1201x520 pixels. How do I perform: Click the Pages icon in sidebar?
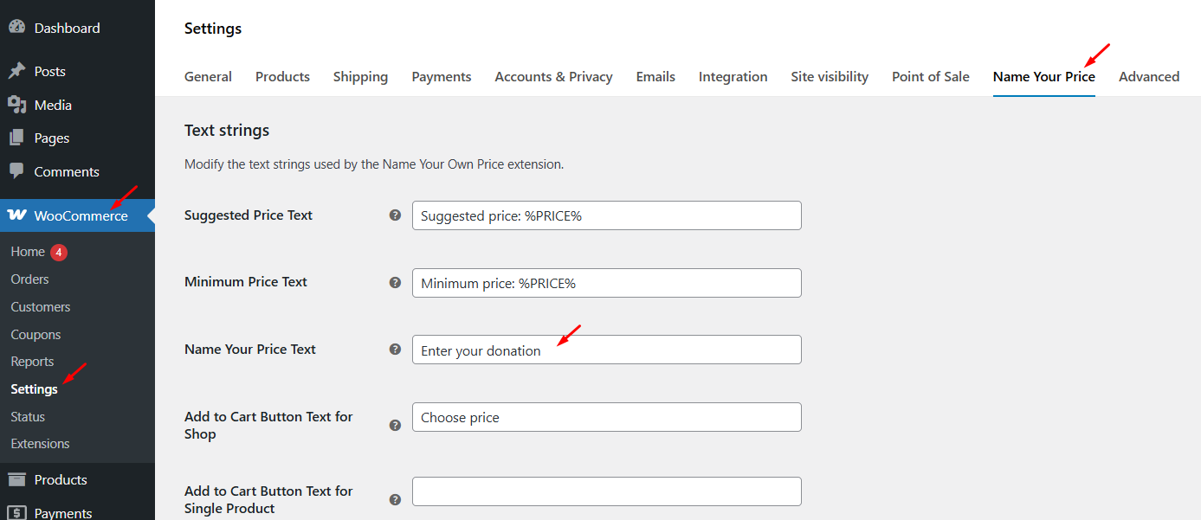pyautogui.click(x=17, y=138)
